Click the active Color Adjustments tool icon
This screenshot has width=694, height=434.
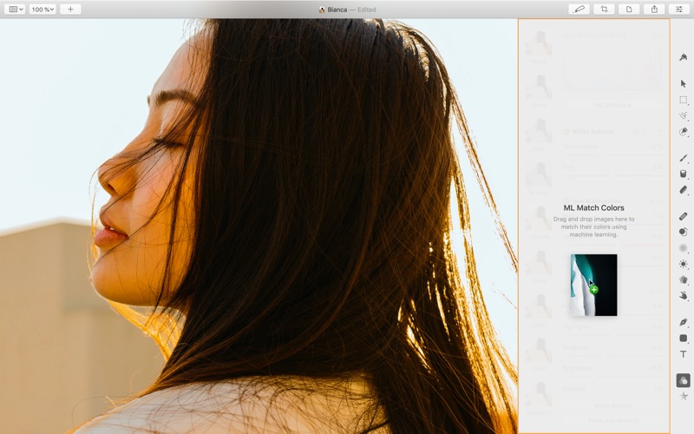pyautogui.click(x=684, y=380)
